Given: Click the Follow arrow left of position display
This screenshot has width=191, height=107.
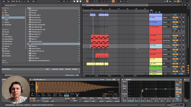Looking at the screenshot, I should click(x=59, y=1).
